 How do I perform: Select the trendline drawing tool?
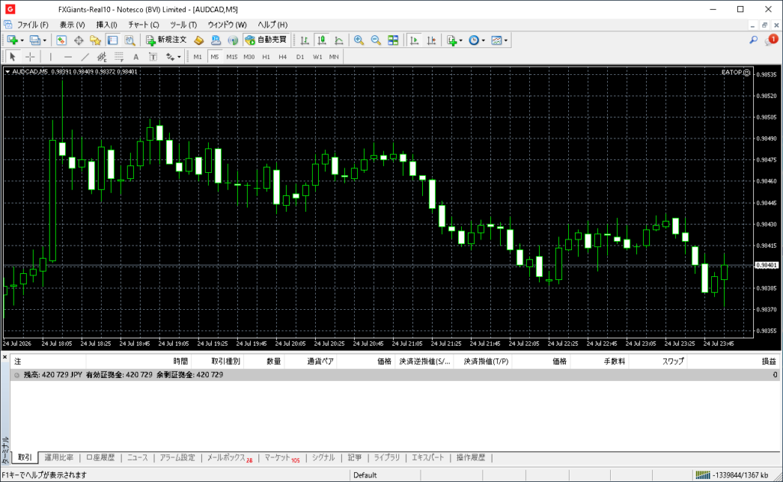point(85,57)
